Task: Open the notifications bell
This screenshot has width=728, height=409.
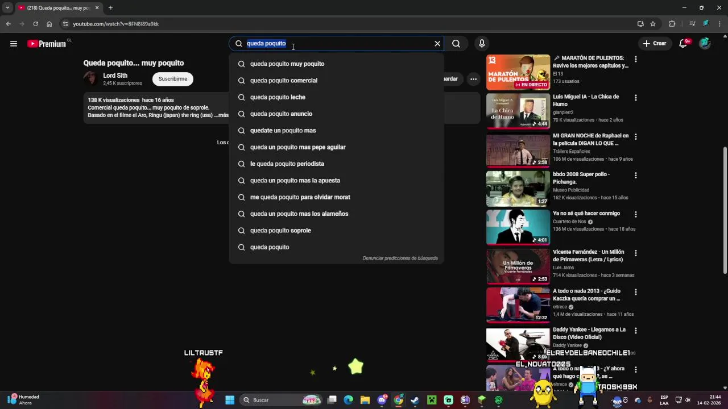Action: [684, 44]
